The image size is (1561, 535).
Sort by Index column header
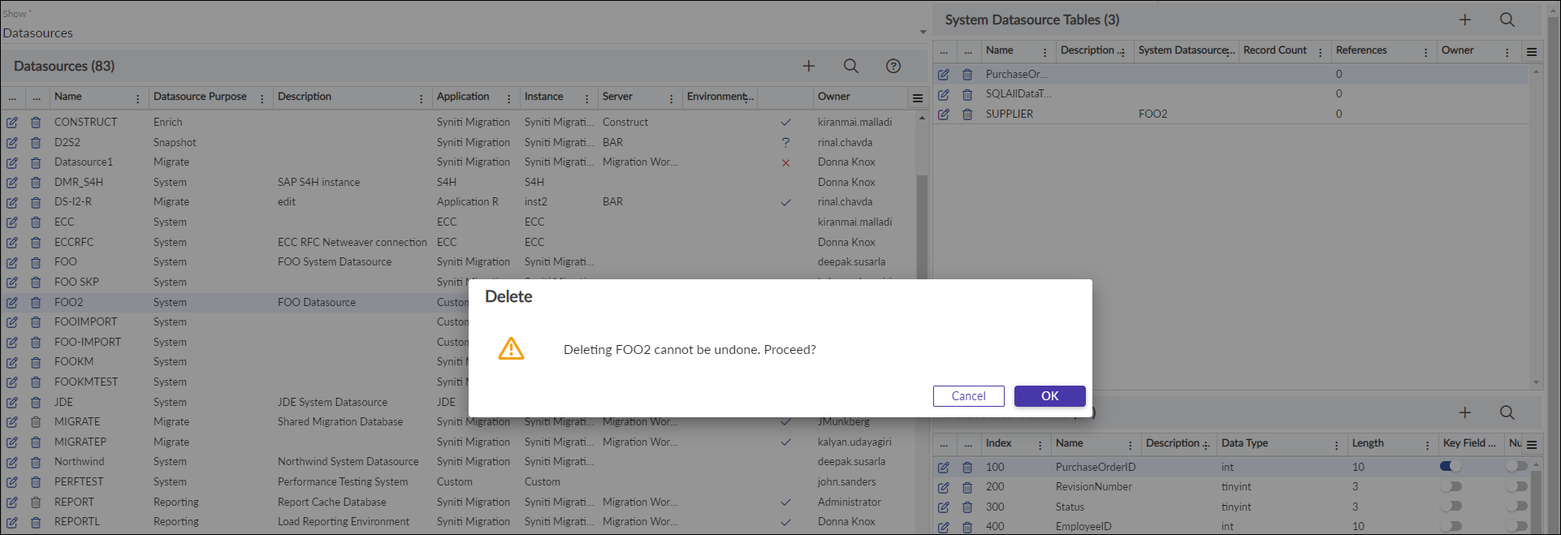click(998, 443)
